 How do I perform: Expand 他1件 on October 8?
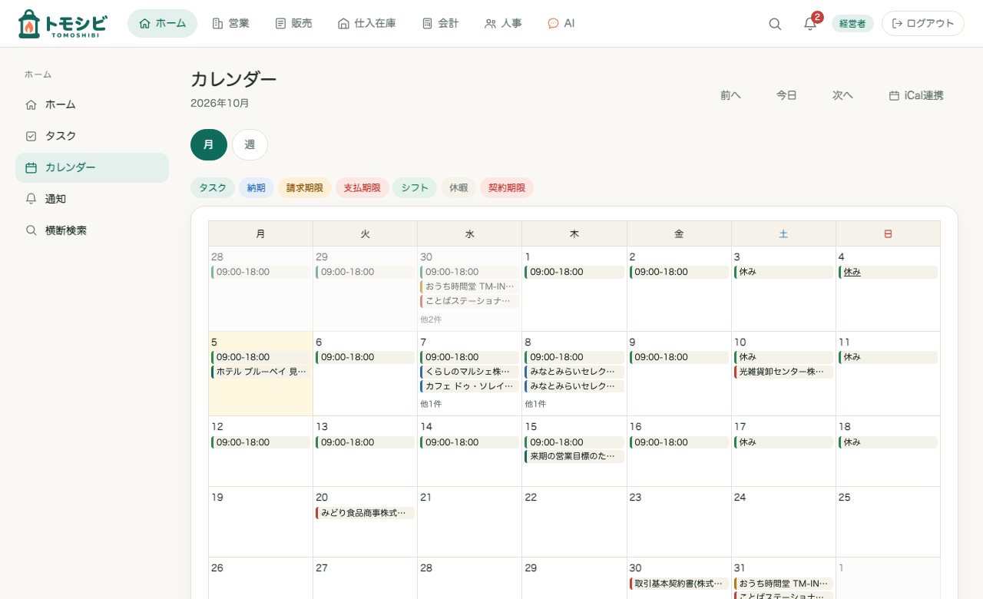[535, 404]
